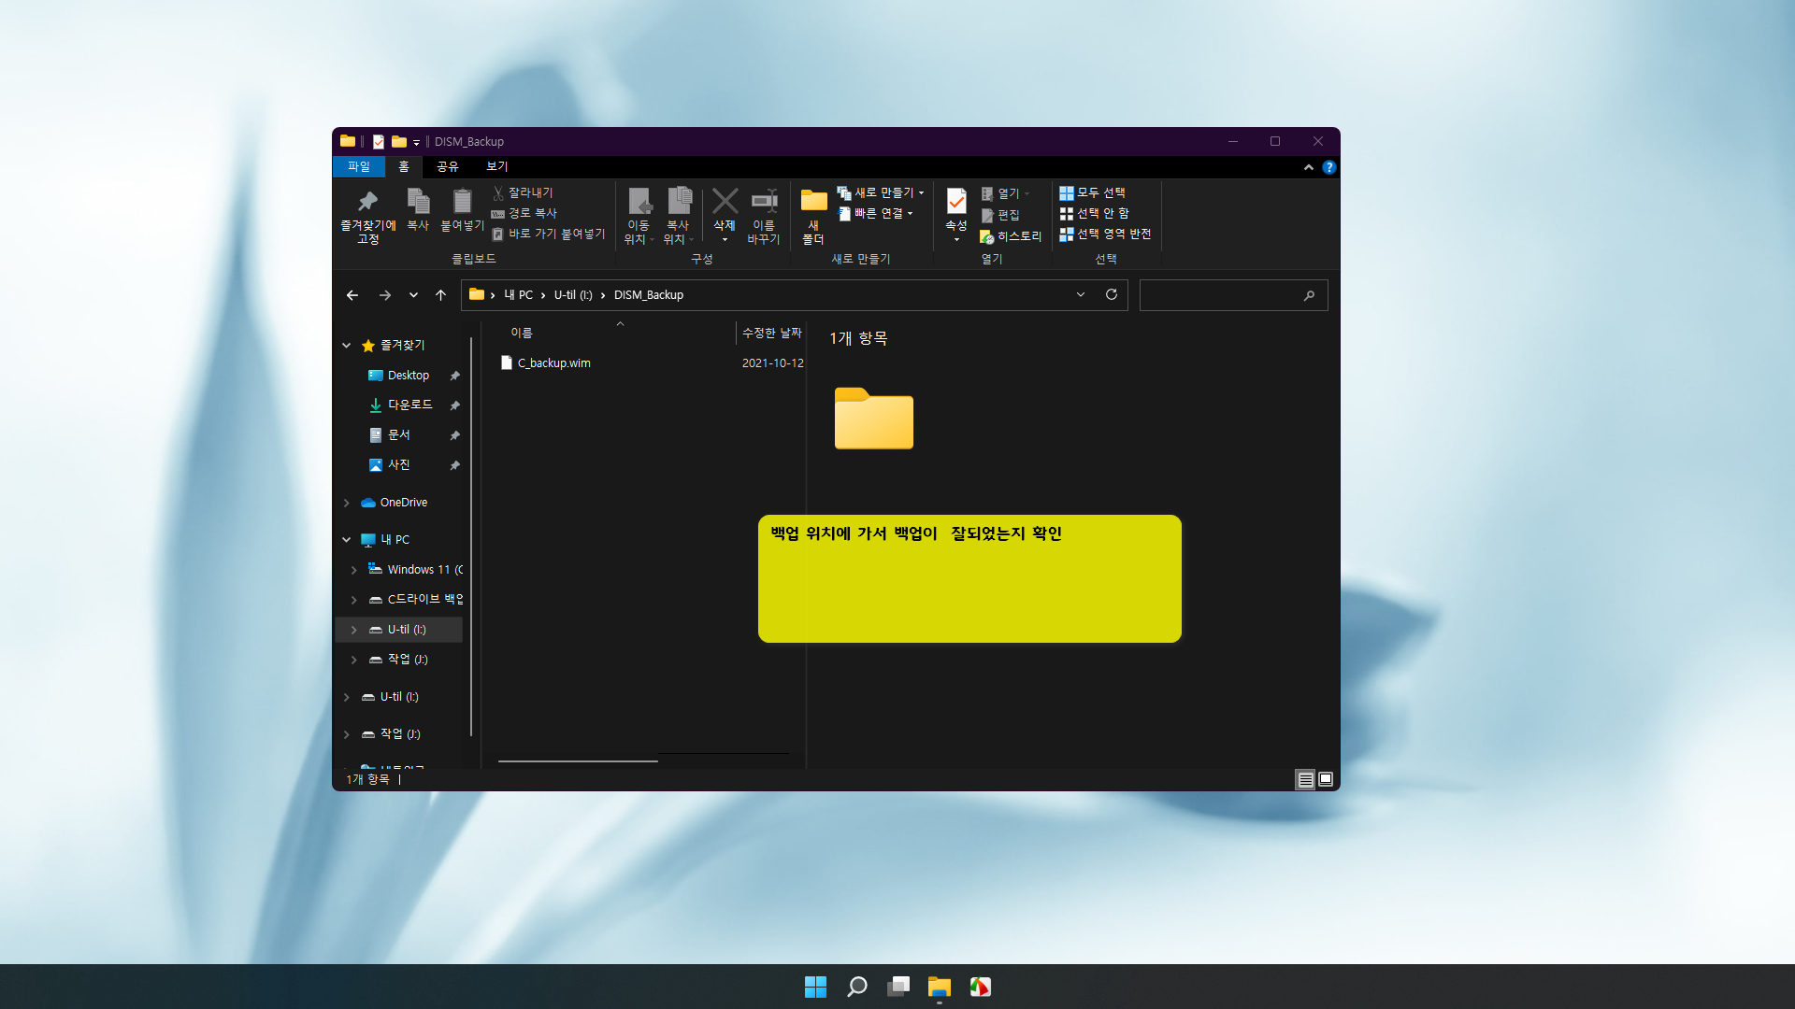
Task: Open the Windows Start button
Action: click(815, 987)
